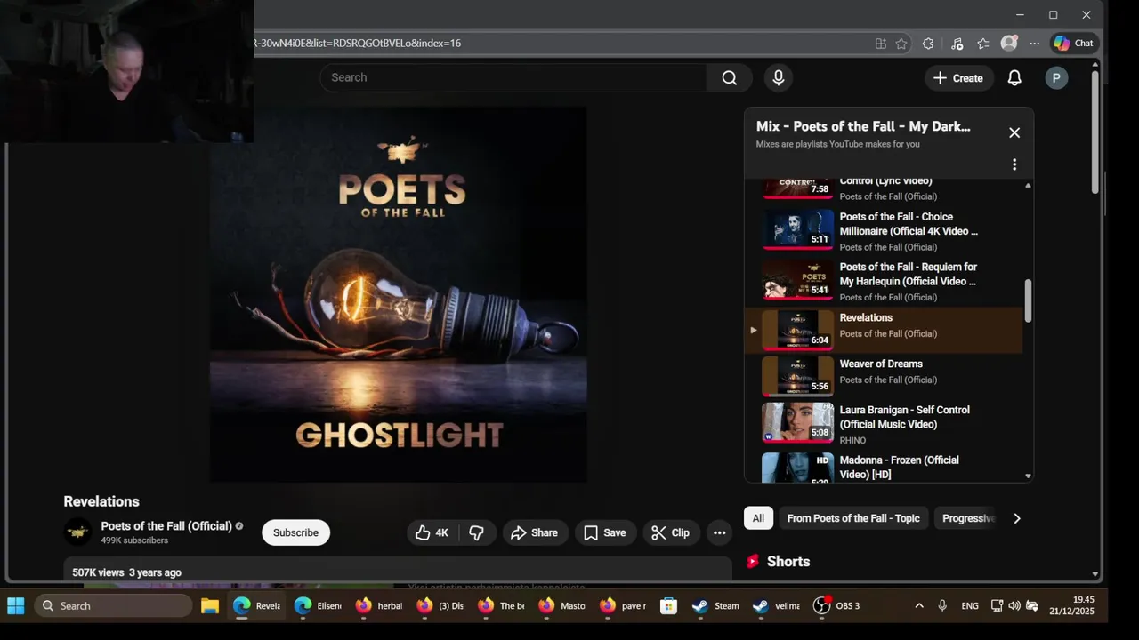Open ENG language switcher
The width and height of the screenshot is (1139, 640).
coord(970,606)
